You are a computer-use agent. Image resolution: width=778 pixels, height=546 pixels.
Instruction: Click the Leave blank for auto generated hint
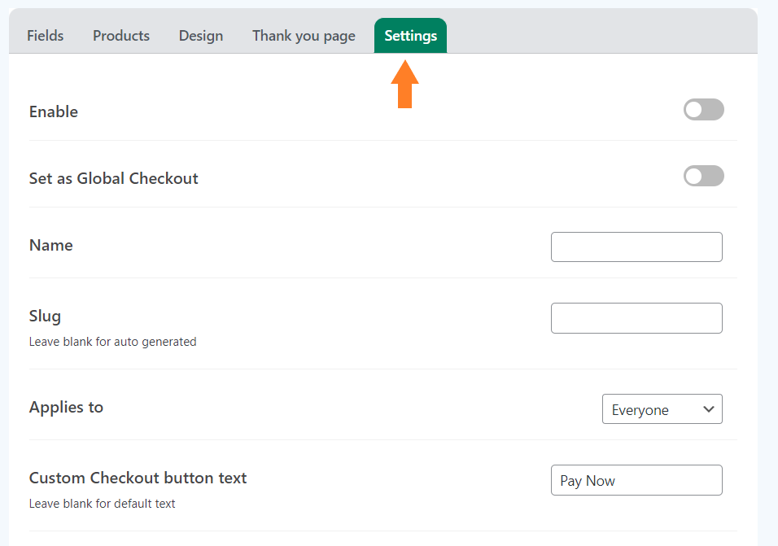click(x=112, y=342)
